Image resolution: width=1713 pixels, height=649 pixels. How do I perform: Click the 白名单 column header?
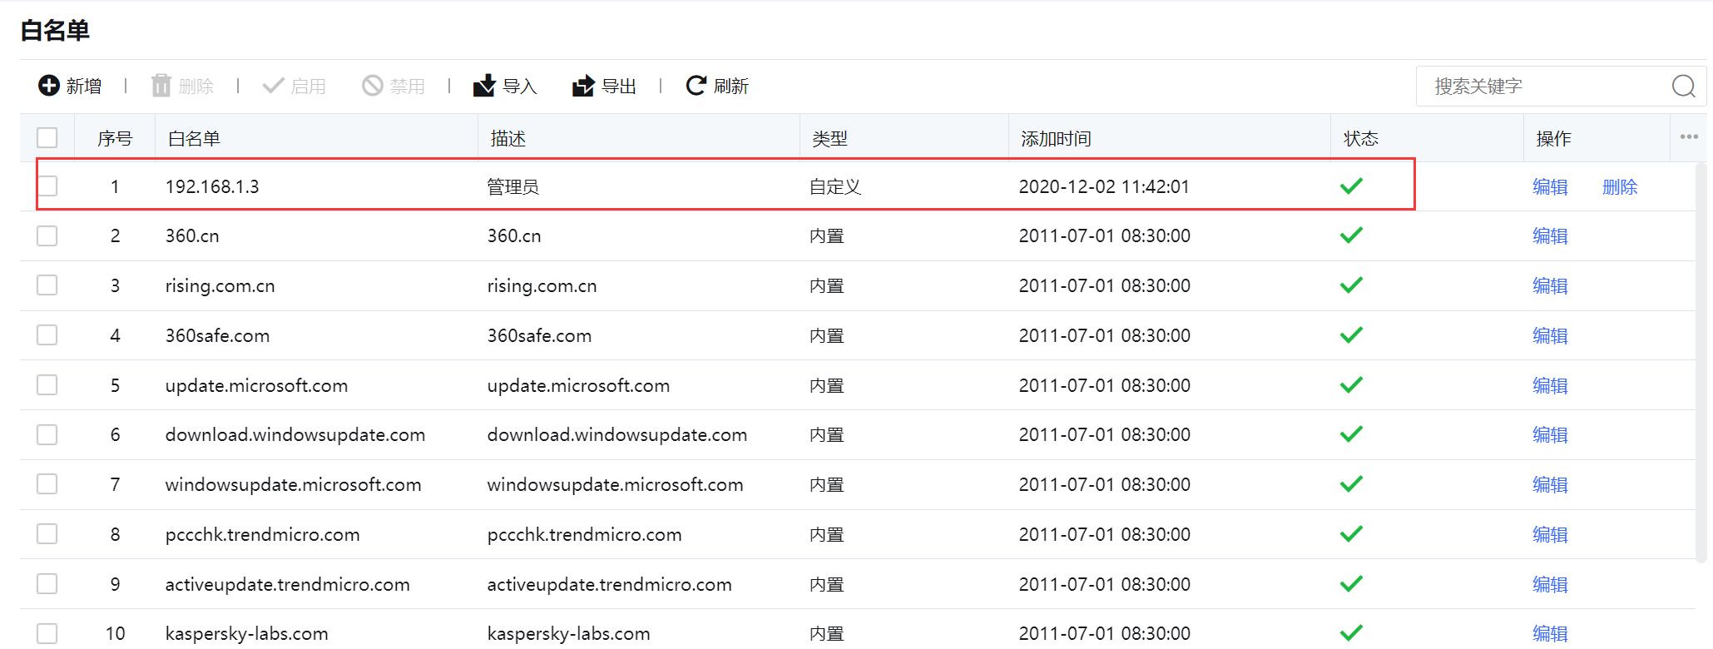coord(194,139)
